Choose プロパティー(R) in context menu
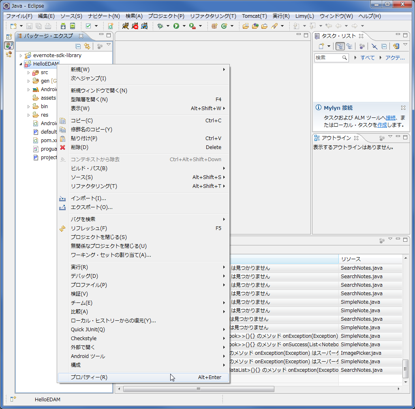Viewport: 415px width, 409px height. tap(143, 377)
